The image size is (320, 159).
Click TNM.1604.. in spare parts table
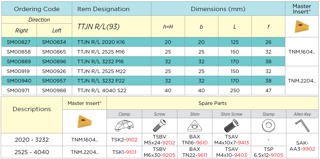[x=85, y=140]
